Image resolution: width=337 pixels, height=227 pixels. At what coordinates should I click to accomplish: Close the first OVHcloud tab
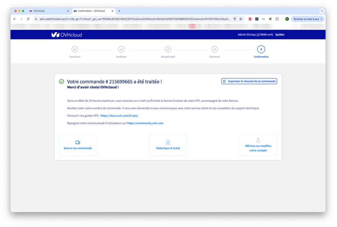pos(68,11)
